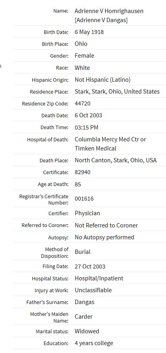Click the death time 03:15 PM
Viewport: 166px width, 353px height.
pos(87,128)
